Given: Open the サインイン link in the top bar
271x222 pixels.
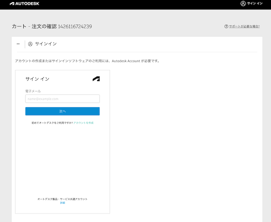Looking at the screenshot, I should point(254,3).
